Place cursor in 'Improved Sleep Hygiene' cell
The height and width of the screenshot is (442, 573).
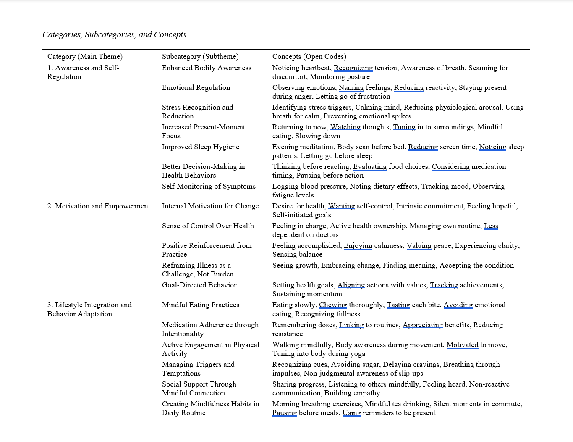(x=201, y=147)
